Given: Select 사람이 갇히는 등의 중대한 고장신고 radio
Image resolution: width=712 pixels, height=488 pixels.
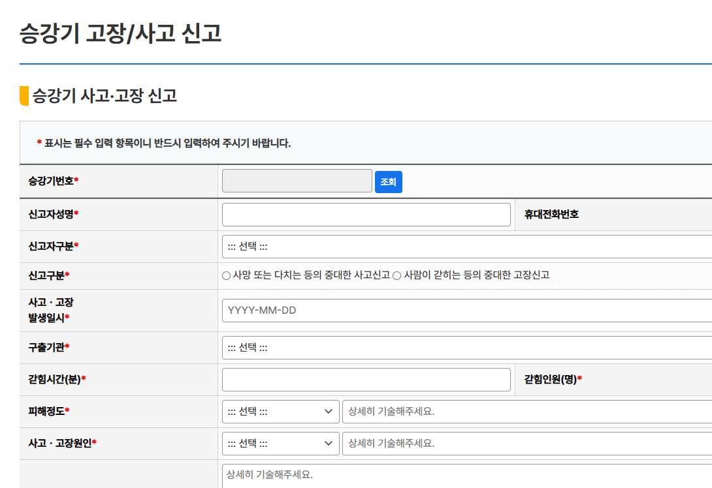Looking at the screenshot, I should [x=397, y=276].
